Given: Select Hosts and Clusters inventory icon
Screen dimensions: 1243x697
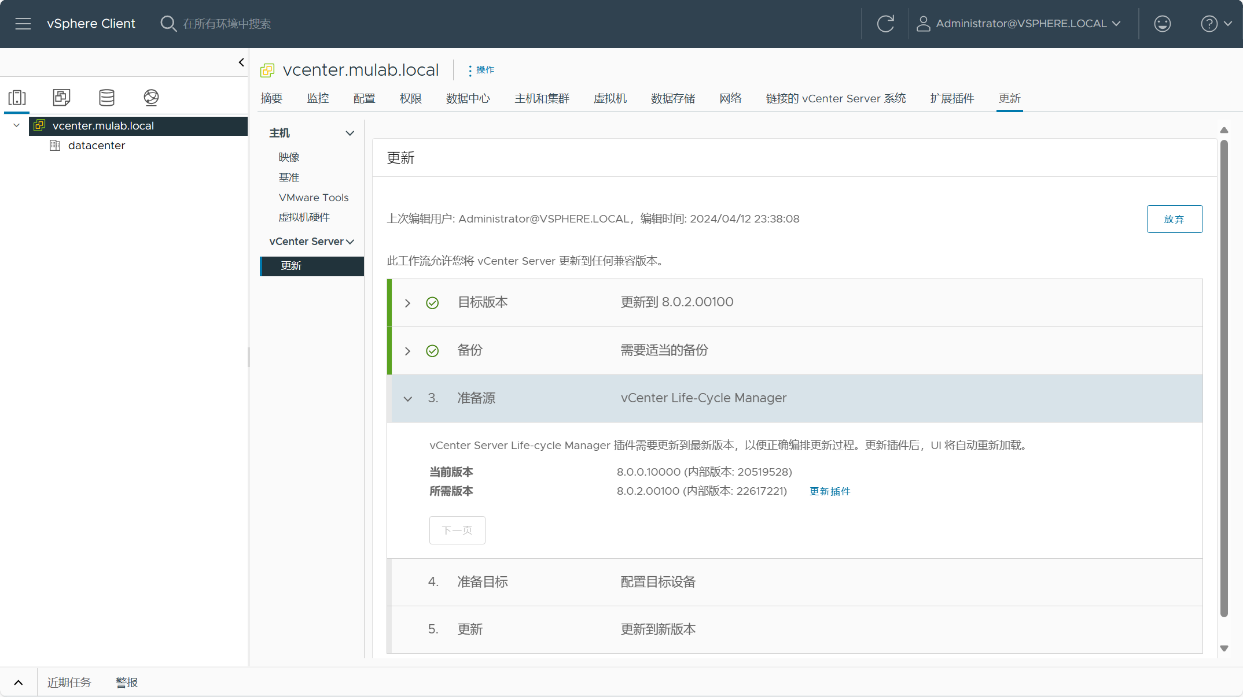Looking at the screenshot, I should [17, 98].
